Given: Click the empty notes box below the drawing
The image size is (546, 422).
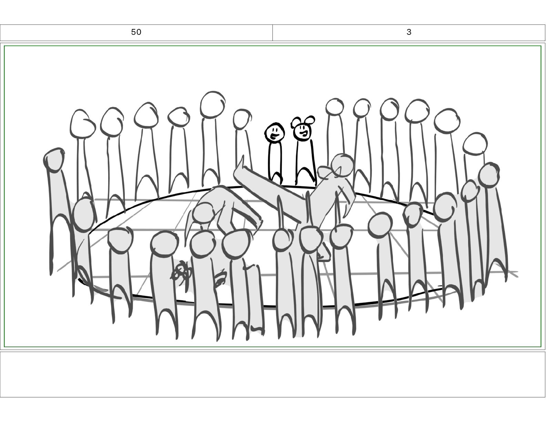Looking at the screenshot, I should 273,374.
